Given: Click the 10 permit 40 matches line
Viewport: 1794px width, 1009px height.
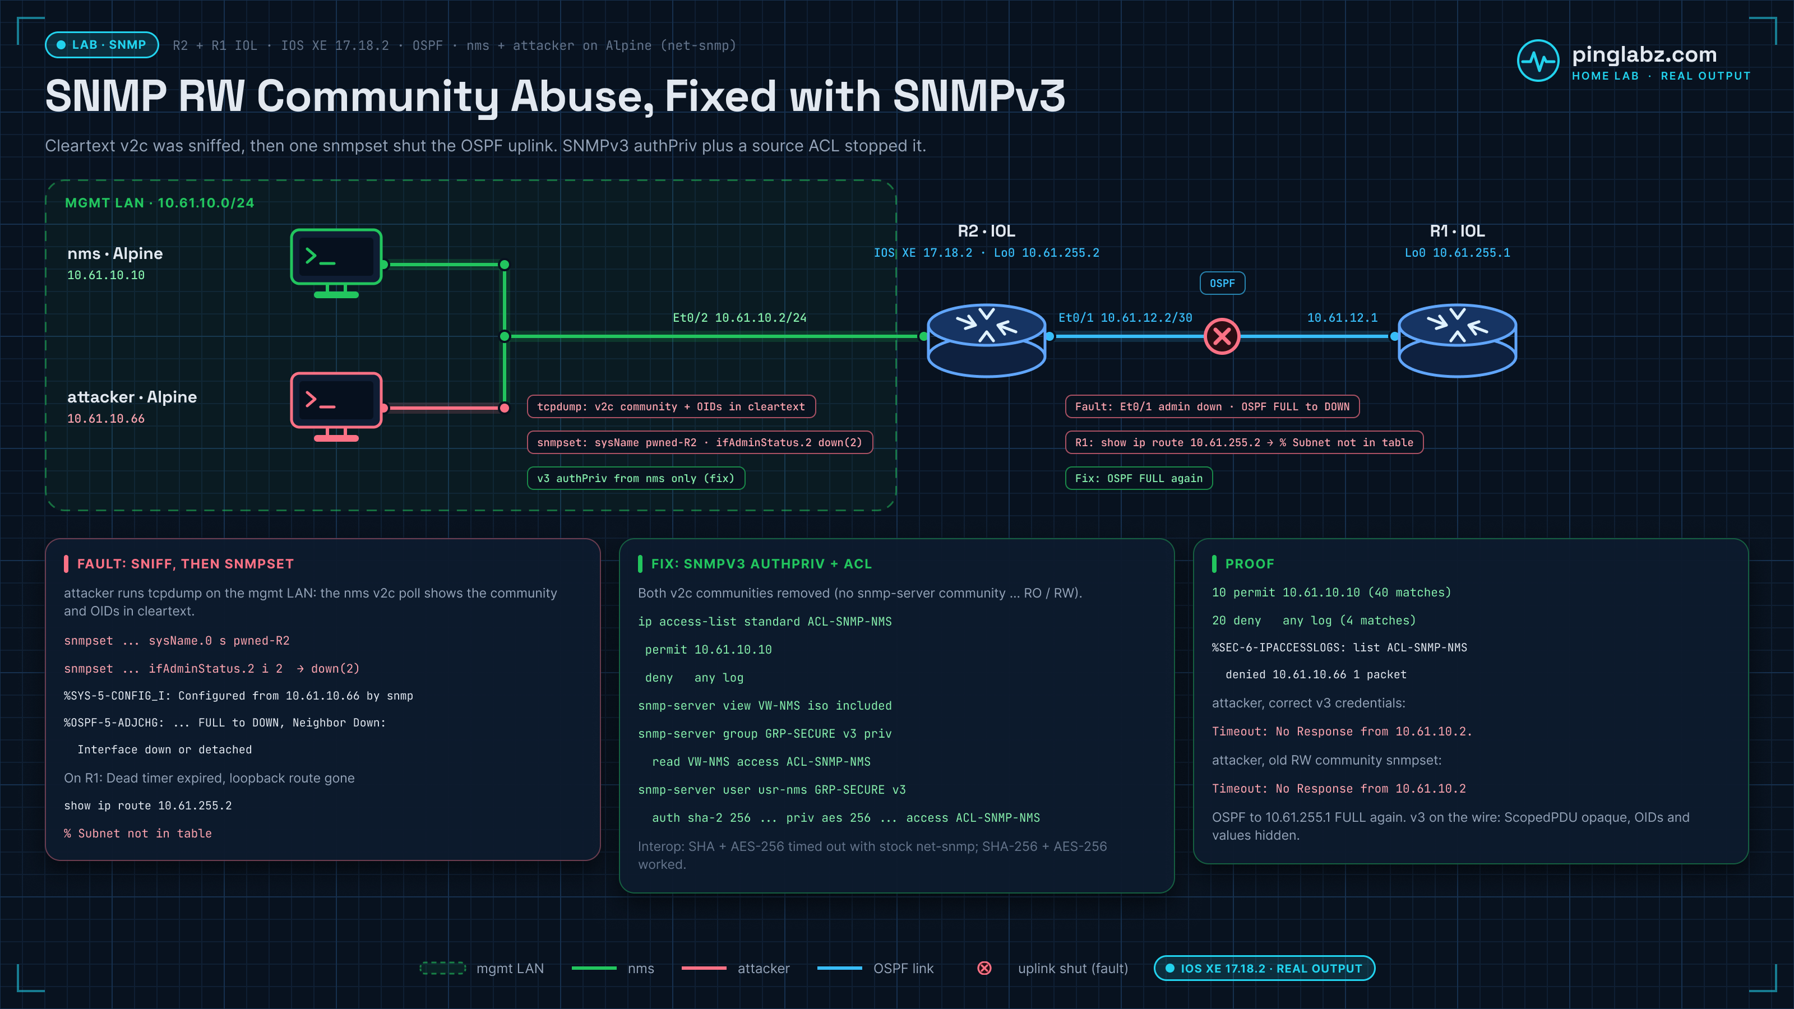Looking at the screenshot, I should [1331, 592].
